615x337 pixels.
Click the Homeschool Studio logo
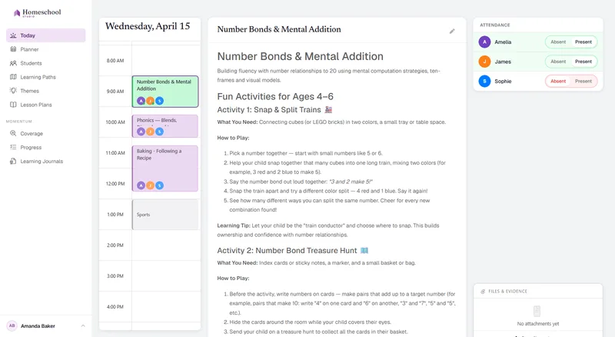point(37,12)
